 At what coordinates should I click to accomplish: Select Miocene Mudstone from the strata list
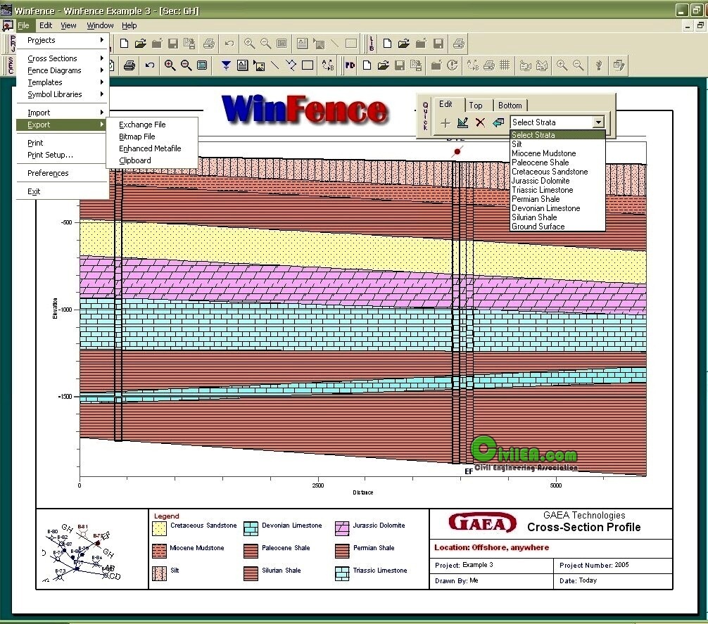tap(557, 153)
